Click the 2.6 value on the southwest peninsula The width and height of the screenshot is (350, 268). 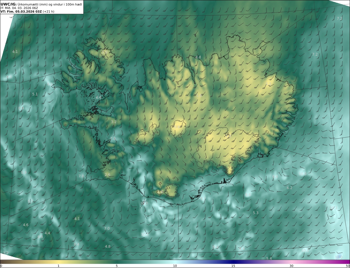[107, 175]
